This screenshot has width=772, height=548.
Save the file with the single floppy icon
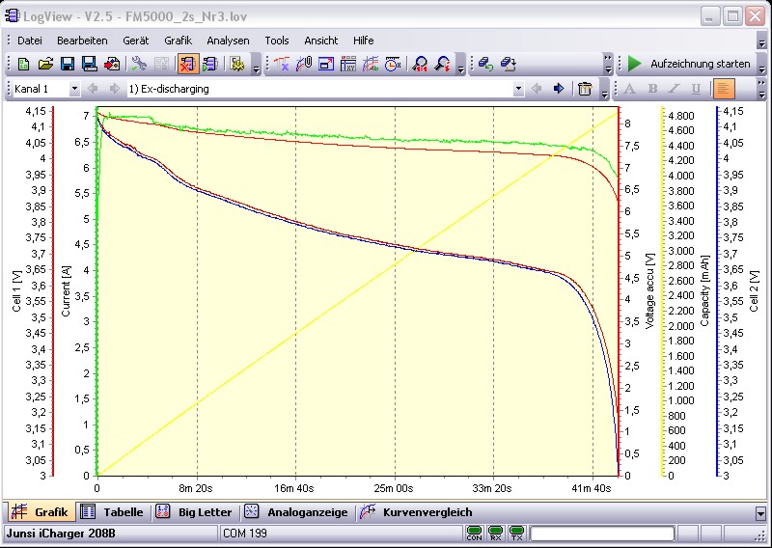point(68,64)
